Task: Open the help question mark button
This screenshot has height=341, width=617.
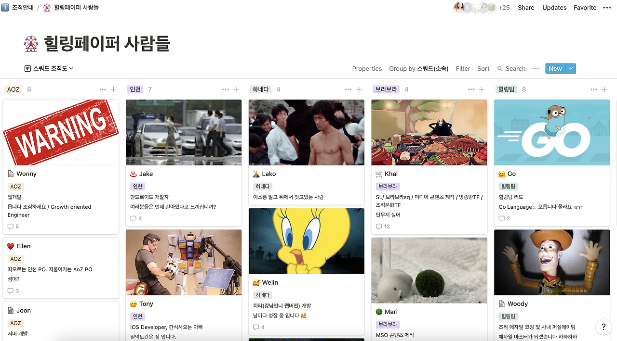Action: coord(604,327)
